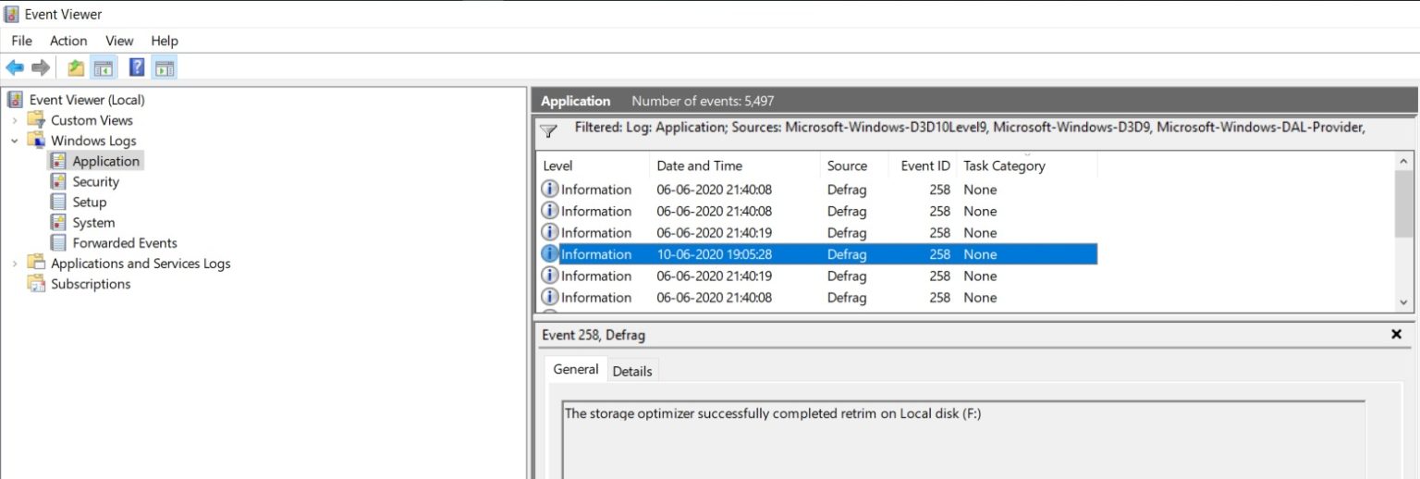
Task: Switch to the Details tab
Action: (632, 371)
